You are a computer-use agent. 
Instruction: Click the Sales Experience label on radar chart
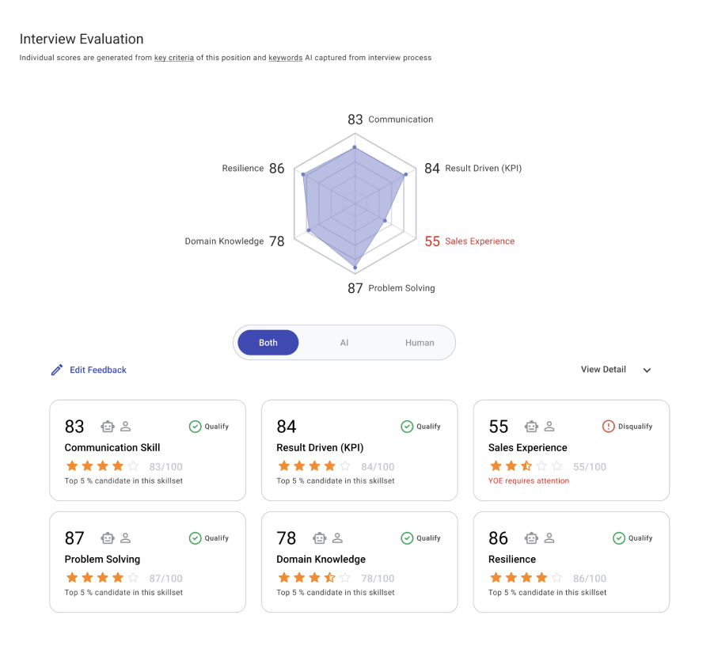(x=480, y=241)
